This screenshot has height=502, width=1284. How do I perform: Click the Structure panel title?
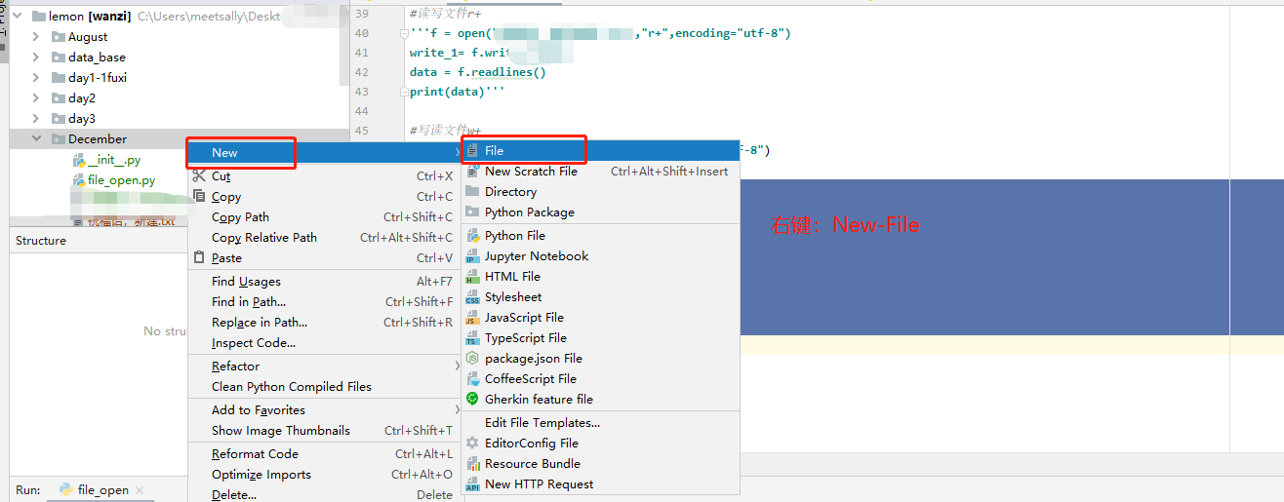point(41,241)
